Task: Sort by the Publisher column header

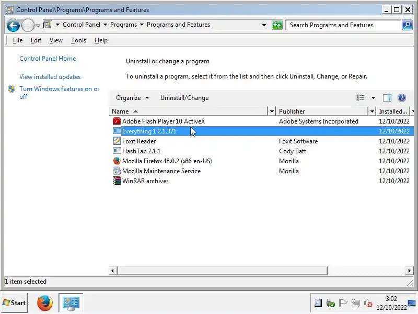Action: pyautogui.click(x=322, y=111)
